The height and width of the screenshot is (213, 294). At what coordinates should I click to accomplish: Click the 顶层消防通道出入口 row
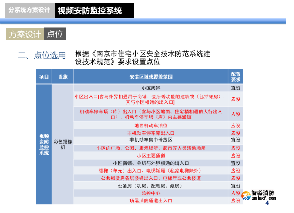[x=151, y=201]
